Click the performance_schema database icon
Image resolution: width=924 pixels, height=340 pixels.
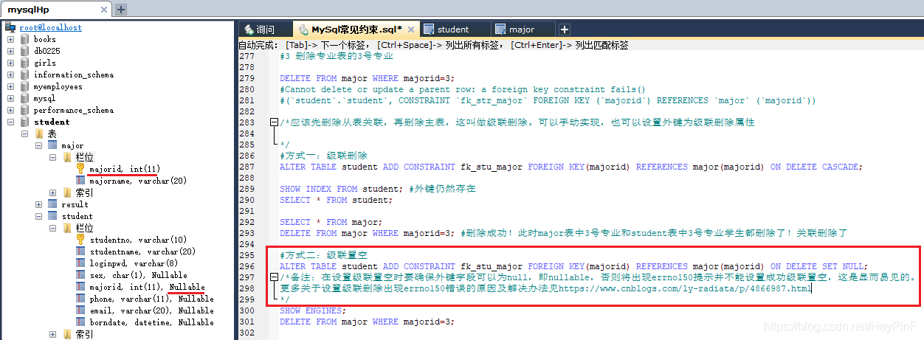(25, 110)
